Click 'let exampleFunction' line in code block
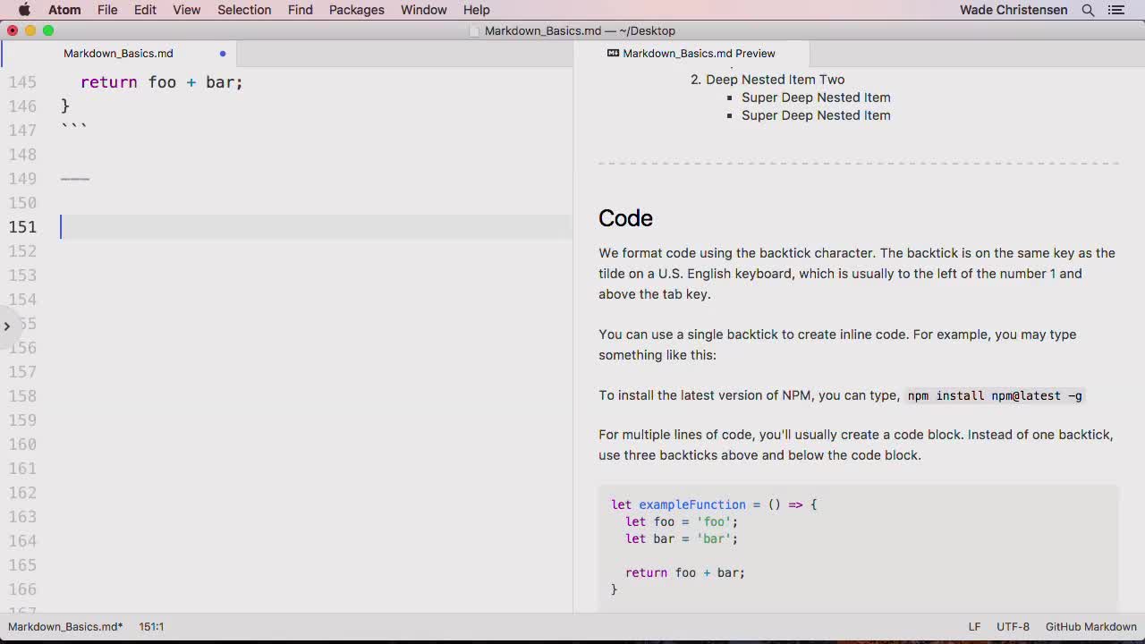 click(x=714, y=504)
